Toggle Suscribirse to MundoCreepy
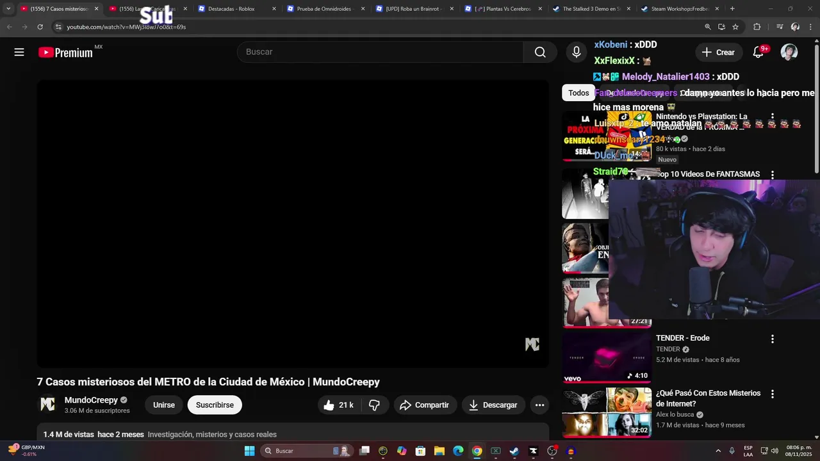The height and width of the screenshot is (461, 820). coord(215,405)
